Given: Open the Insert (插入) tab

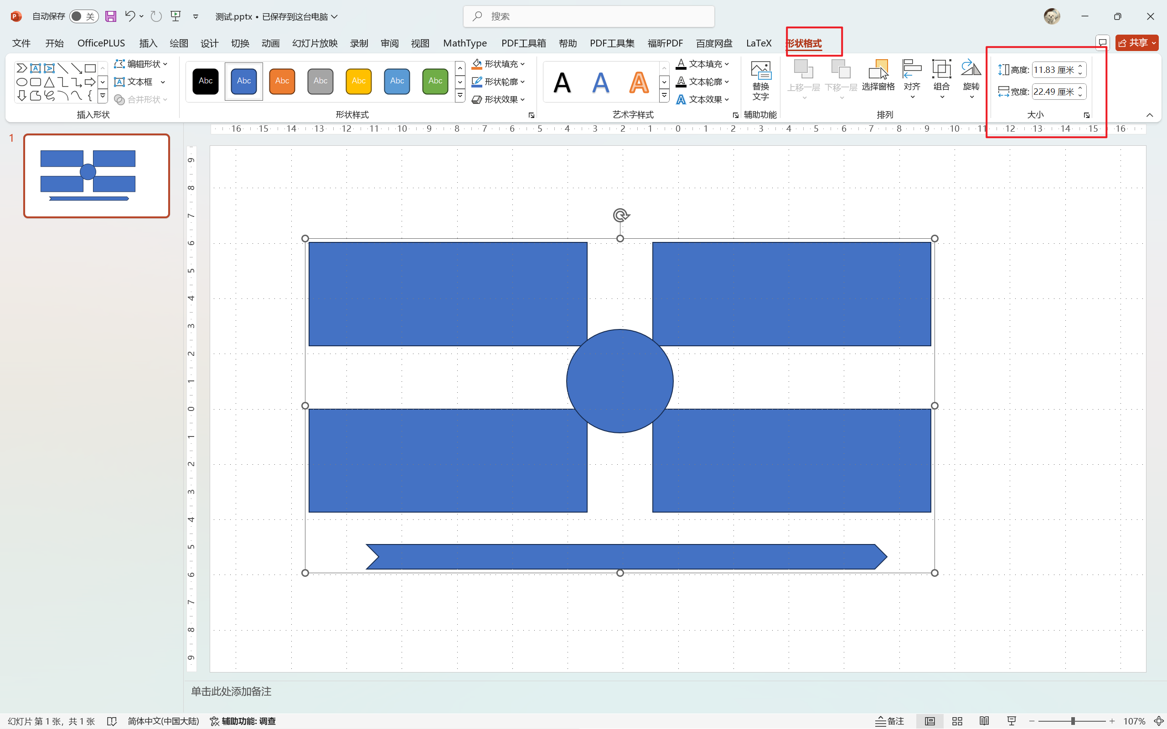Looking at the screenshot, I should click(148, 43).
